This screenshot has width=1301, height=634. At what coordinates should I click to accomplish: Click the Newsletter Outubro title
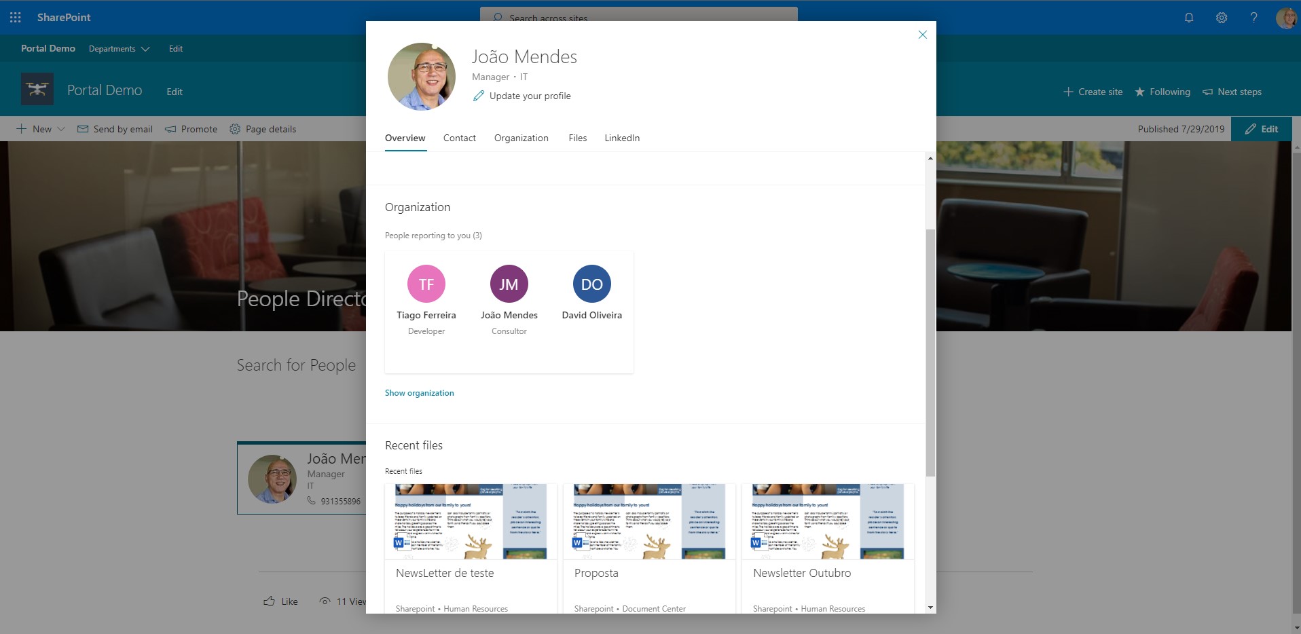802,573
